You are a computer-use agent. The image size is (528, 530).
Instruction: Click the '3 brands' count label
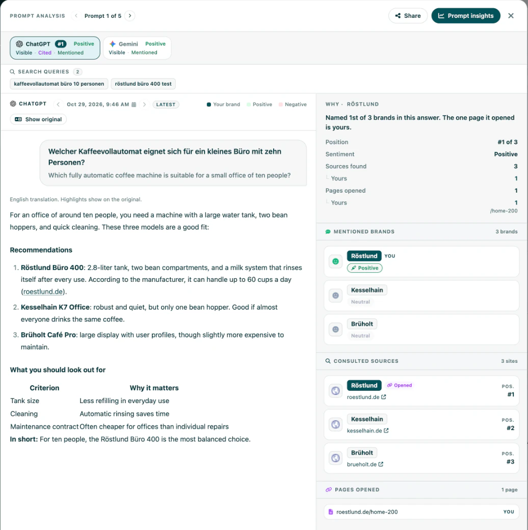[x=507, y=231]
